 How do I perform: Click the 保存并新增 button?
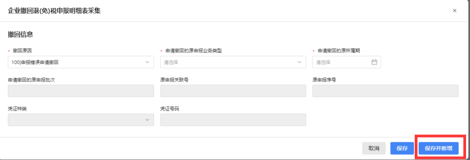point(439,148)
